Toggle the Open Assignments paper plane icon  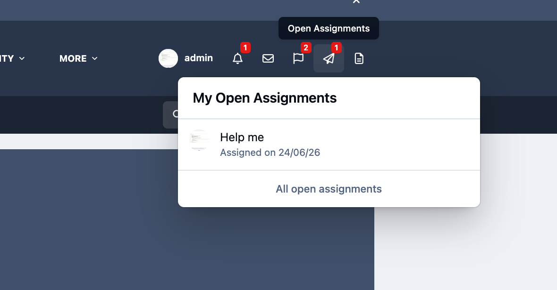329,58
